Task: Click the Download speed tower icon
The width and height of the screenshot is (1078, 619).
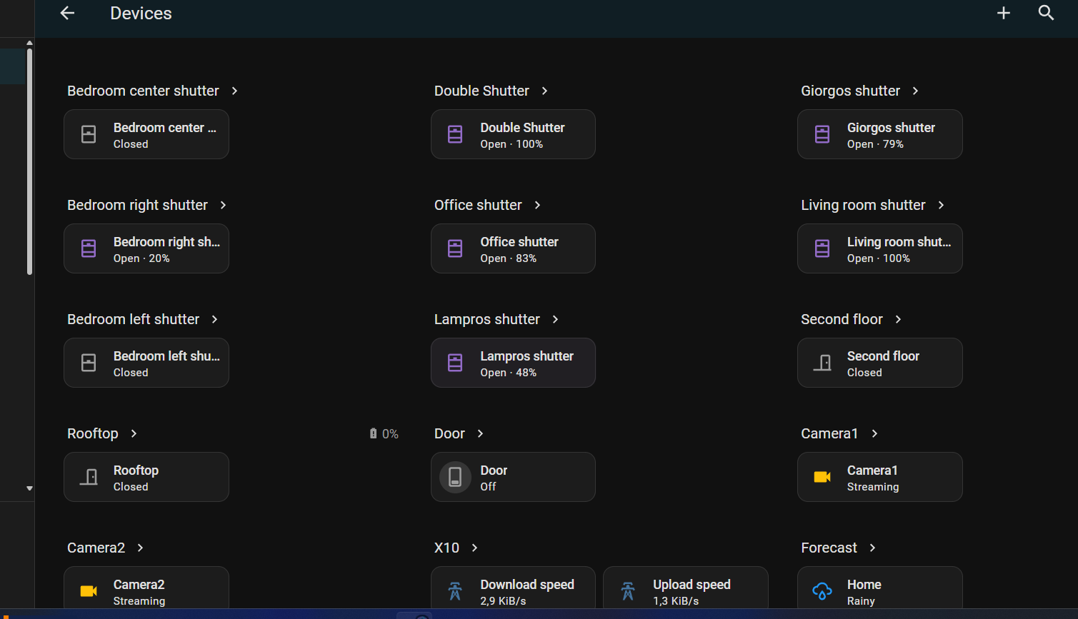Action: click(x=455, y=591)
